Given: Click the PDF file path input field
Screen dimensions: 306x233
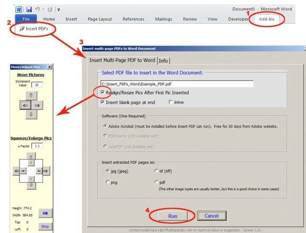Looking at the screenshot, I should [177, 84].
